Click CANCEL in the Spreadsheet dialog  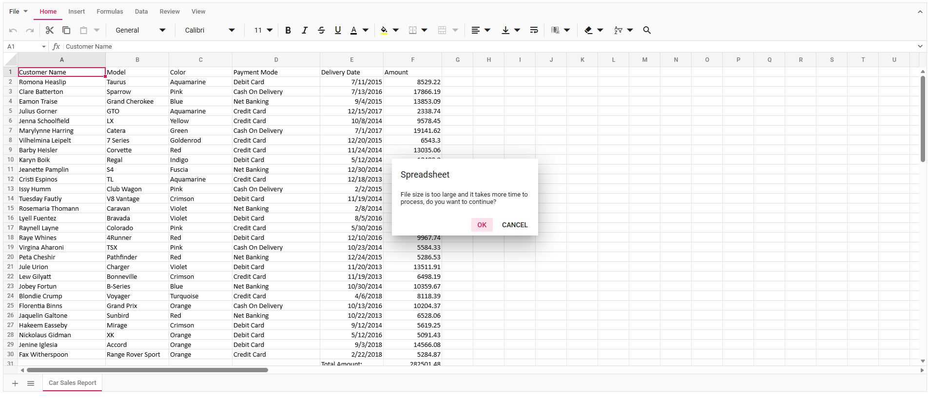tap(515, 225)
